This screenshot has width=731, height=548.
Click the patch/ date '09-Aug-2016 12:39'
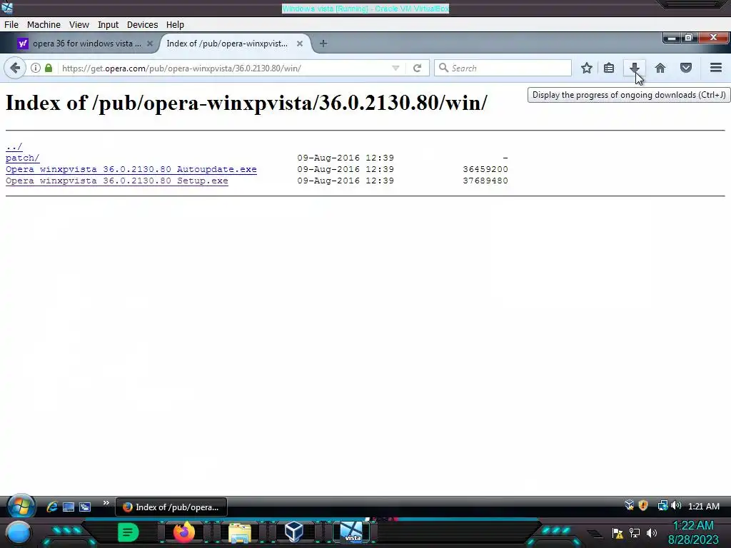(x=346, y=158)
